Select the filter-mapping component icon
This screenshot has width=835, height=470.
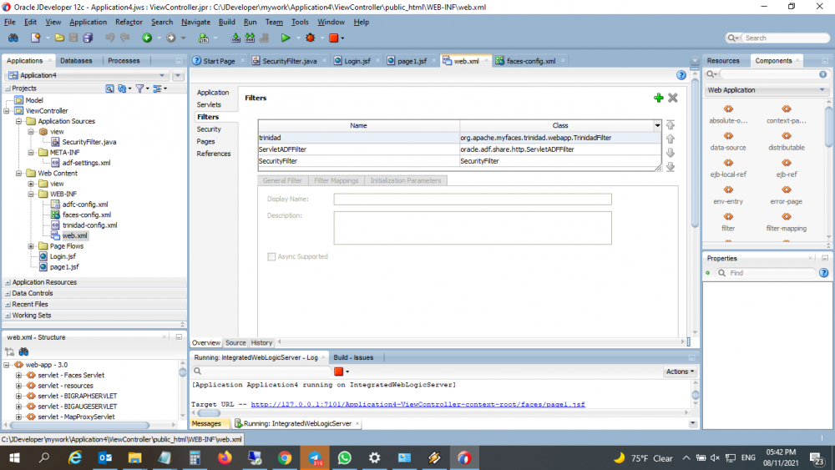pyautogui.click(x=787, y=217)
